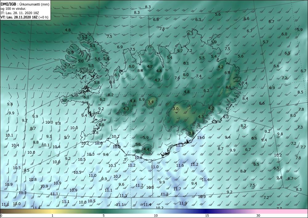The height and width of the screenshot is (218, 308).
Task: Click the "0" tick label on the color scale
Action: (1, 216)
